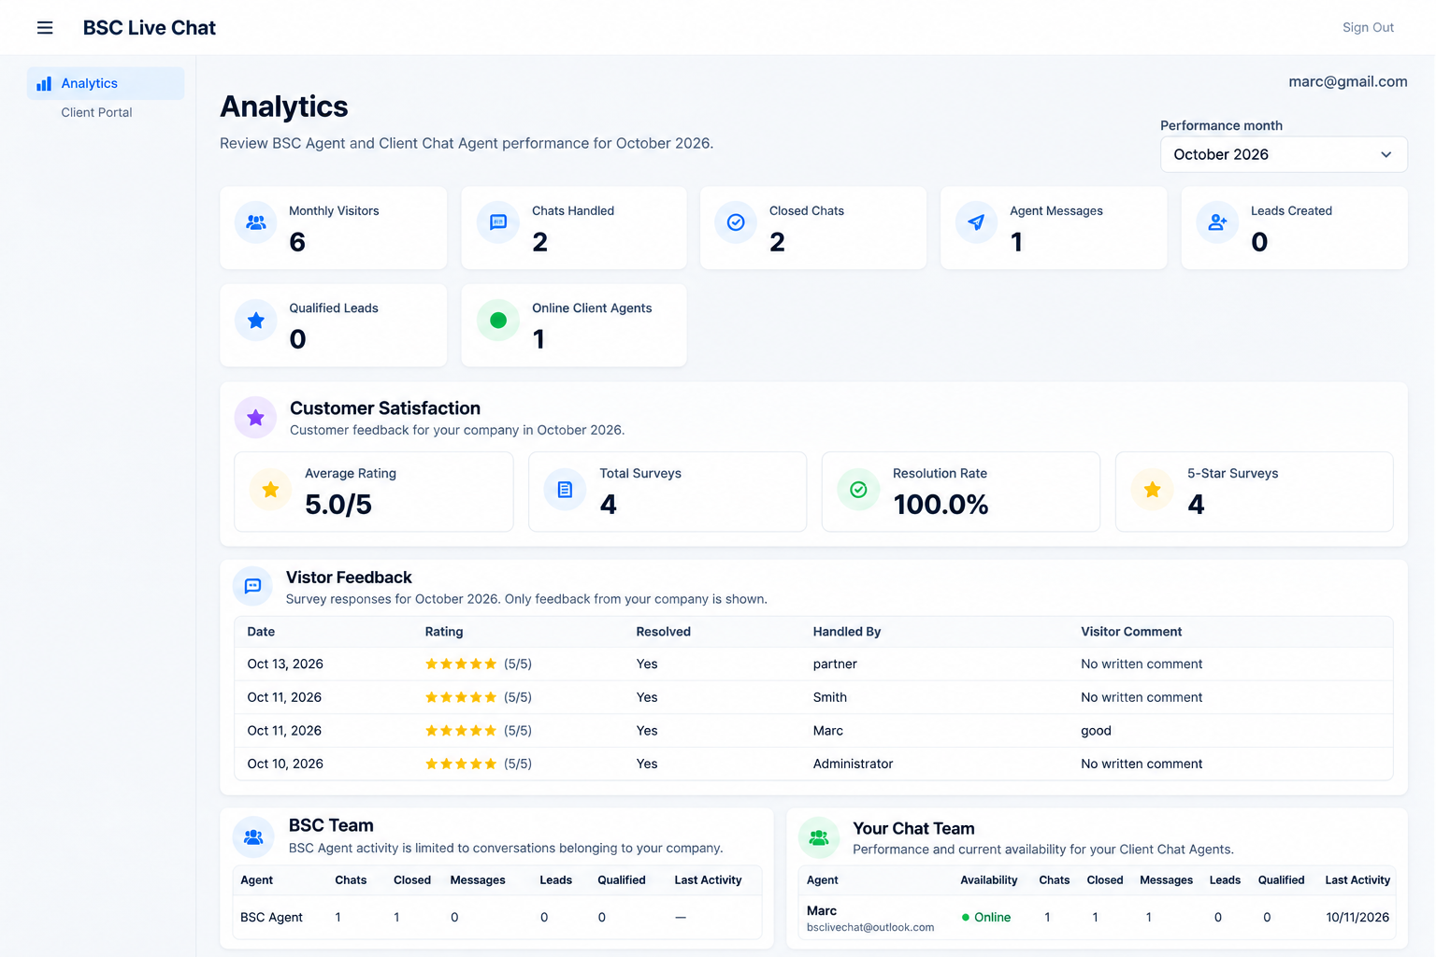Click the Oct 13, 2026 date cell

pyautogui.click(x=285, y=664)
